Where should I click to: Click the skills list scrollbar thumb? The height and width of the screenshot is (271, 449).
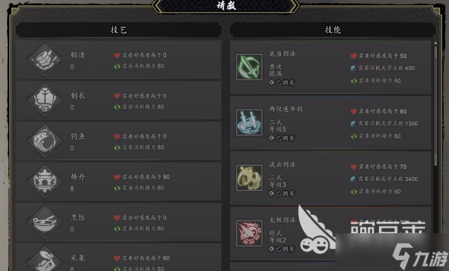(x=436, y=106)
